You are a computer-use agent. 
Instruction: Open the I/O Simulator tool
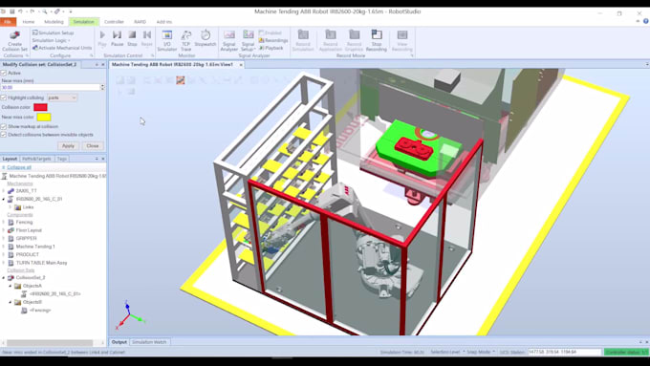click(167, 41)
